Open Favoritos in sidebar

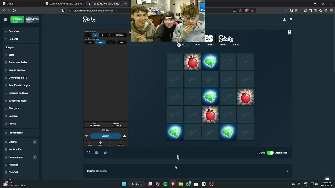(x=21, y=31)
